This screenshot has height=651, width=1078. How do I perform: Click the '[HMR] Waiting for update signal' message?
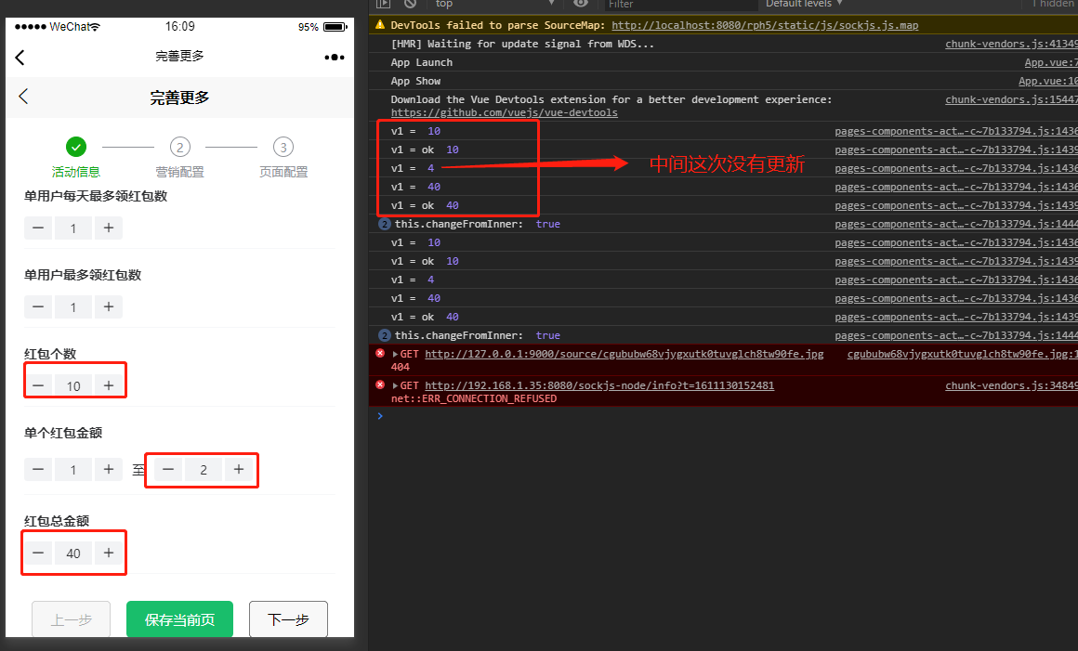[x=522, y=44]
